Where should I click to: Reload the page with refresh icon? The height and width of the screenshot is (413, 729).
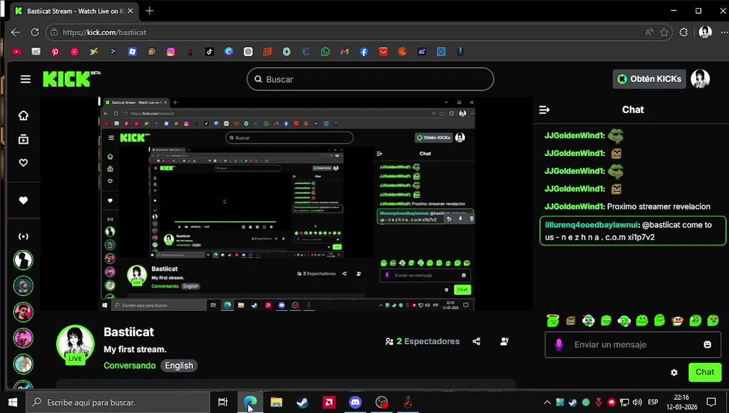(35, 33)
